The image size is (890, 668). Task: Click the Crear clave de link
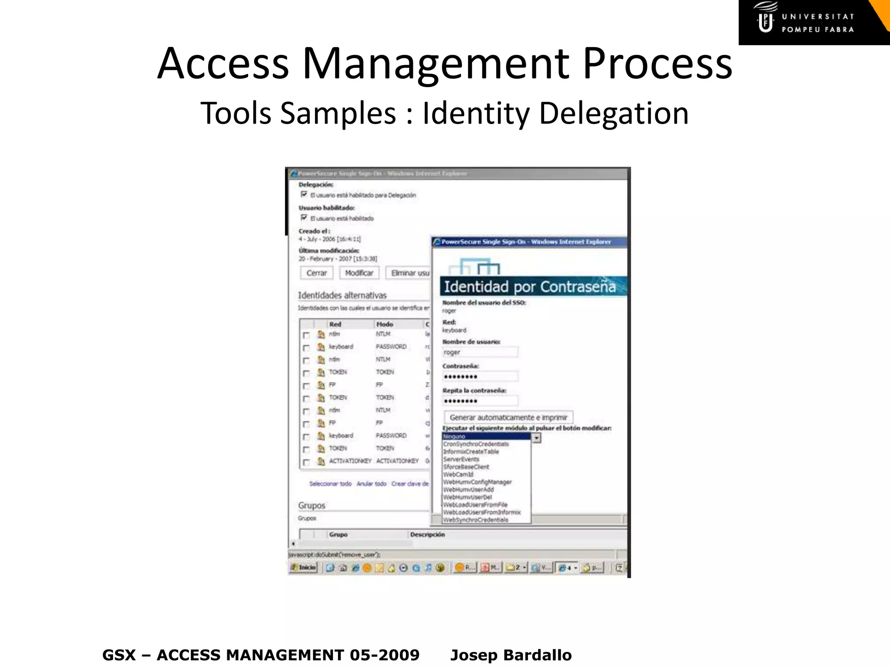(x=410, y=484)
